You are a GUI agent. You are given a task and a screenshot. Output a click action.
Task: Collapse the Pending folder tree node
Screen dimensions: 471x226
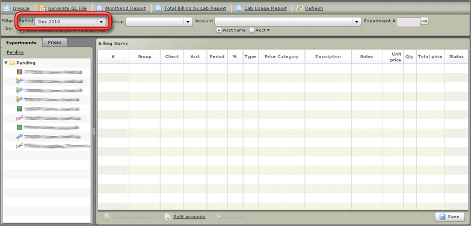tap(6, 63)
